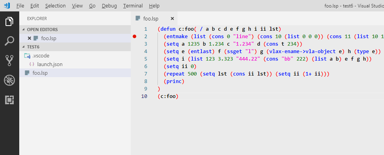Viewport: 384px width, 155px height.
Task: Click line number 5 in gutter
Action: click(146, 59)
